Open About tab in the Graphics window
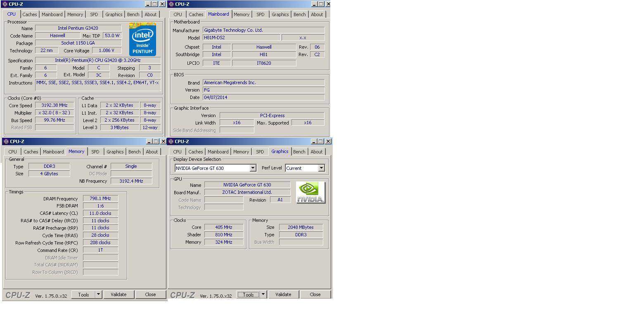The image size is (635, 313). 317,152
